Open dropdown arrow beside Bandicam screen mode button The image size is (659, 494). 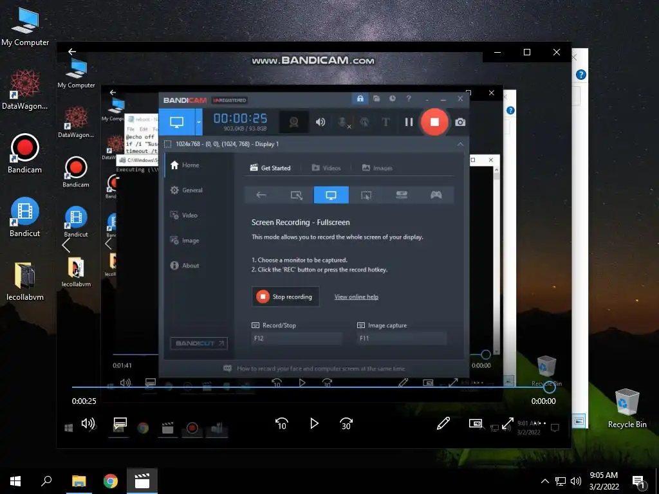(x=199, y=122)
